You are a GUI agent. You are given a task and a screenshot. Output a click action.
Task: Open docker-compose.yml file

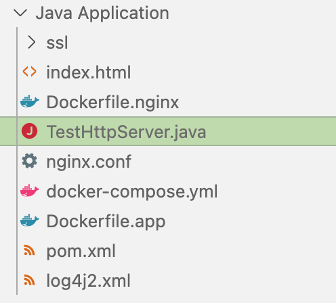tap(132, 192)
